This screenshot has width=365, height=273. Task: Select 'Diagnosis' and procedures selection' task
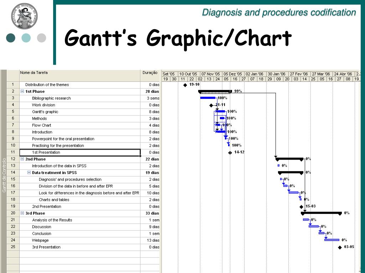80,179
